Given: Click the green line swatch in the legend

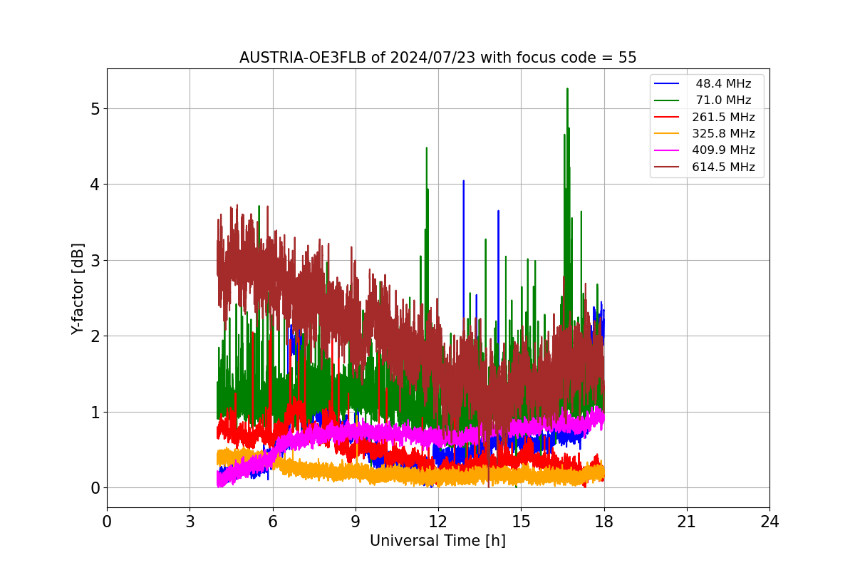Looking at the screenshot, I should click(x=668, y=100).
